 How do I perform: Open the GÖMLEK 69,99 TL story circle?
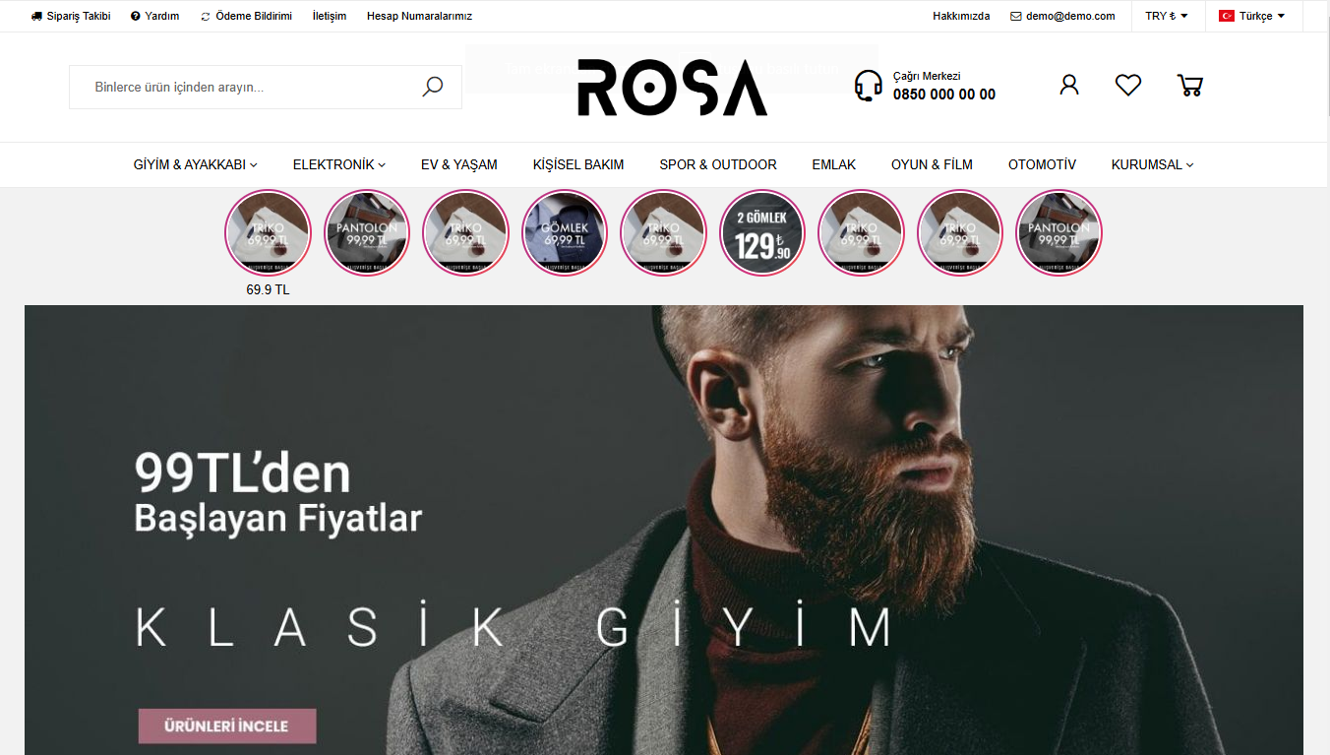565,233
